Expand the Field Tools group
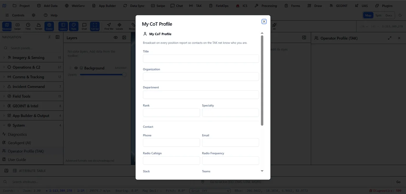Viewport: 406px width, 194px height. [32, 96]
